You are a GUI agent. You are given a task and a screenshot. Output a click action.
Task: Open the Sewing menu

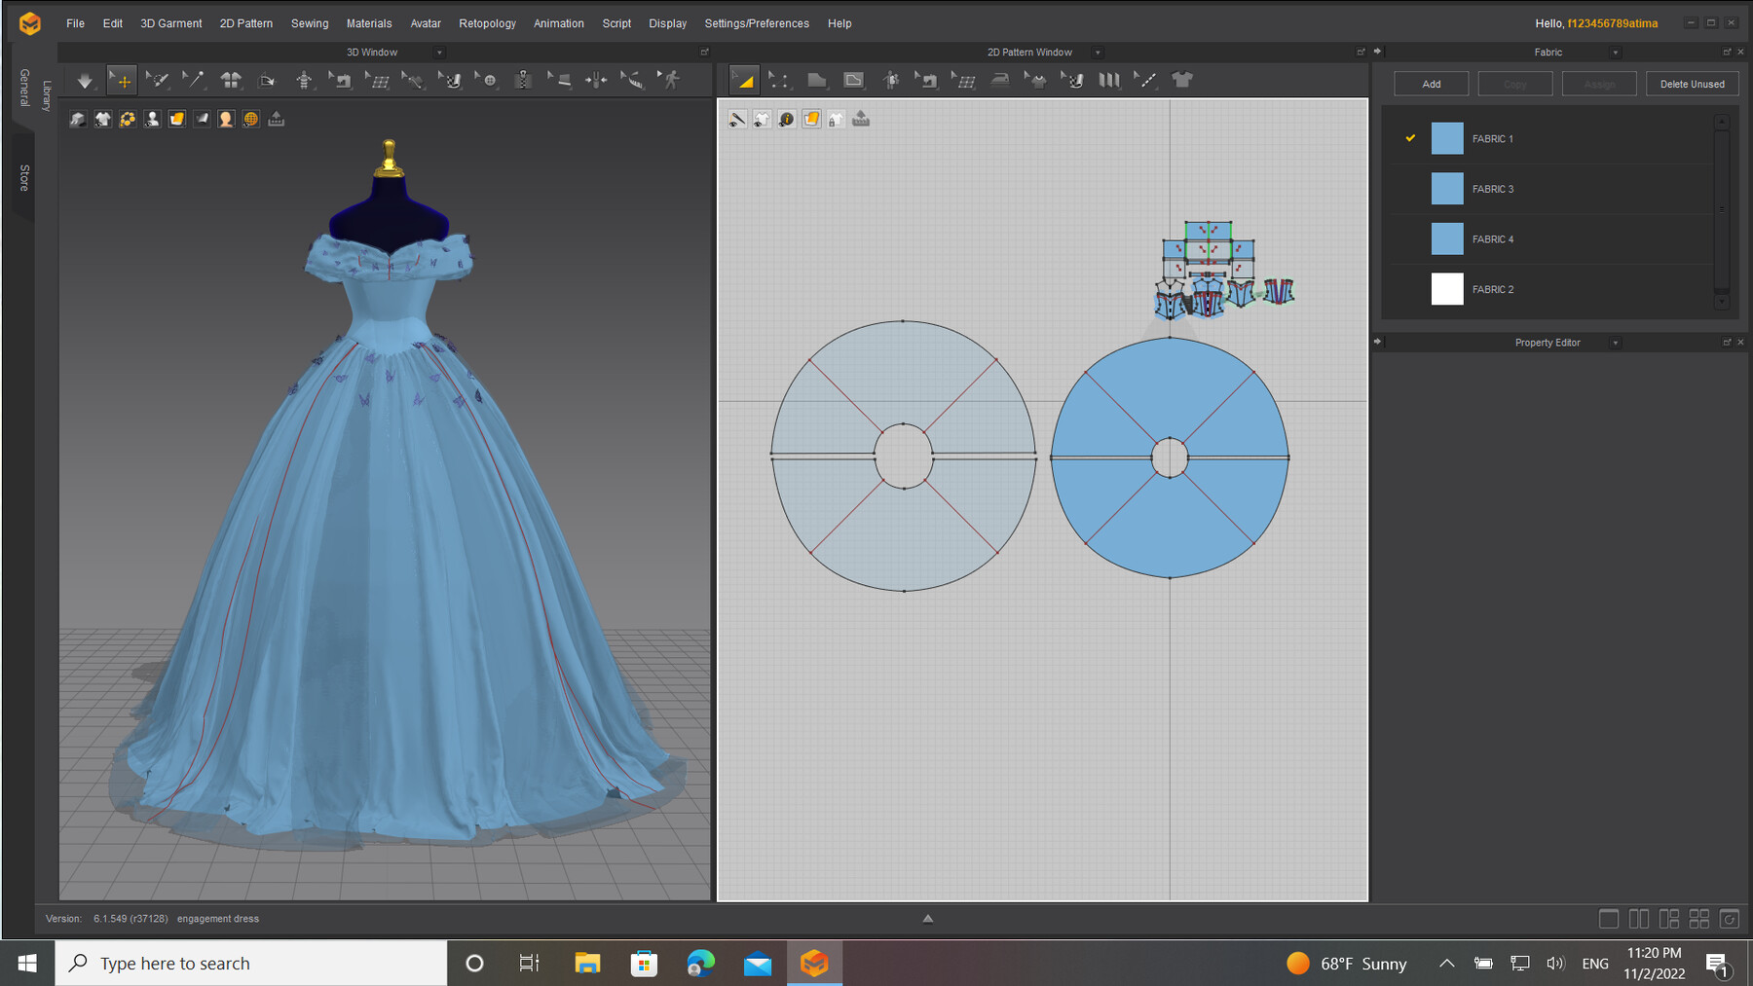[x=310, y=23]
